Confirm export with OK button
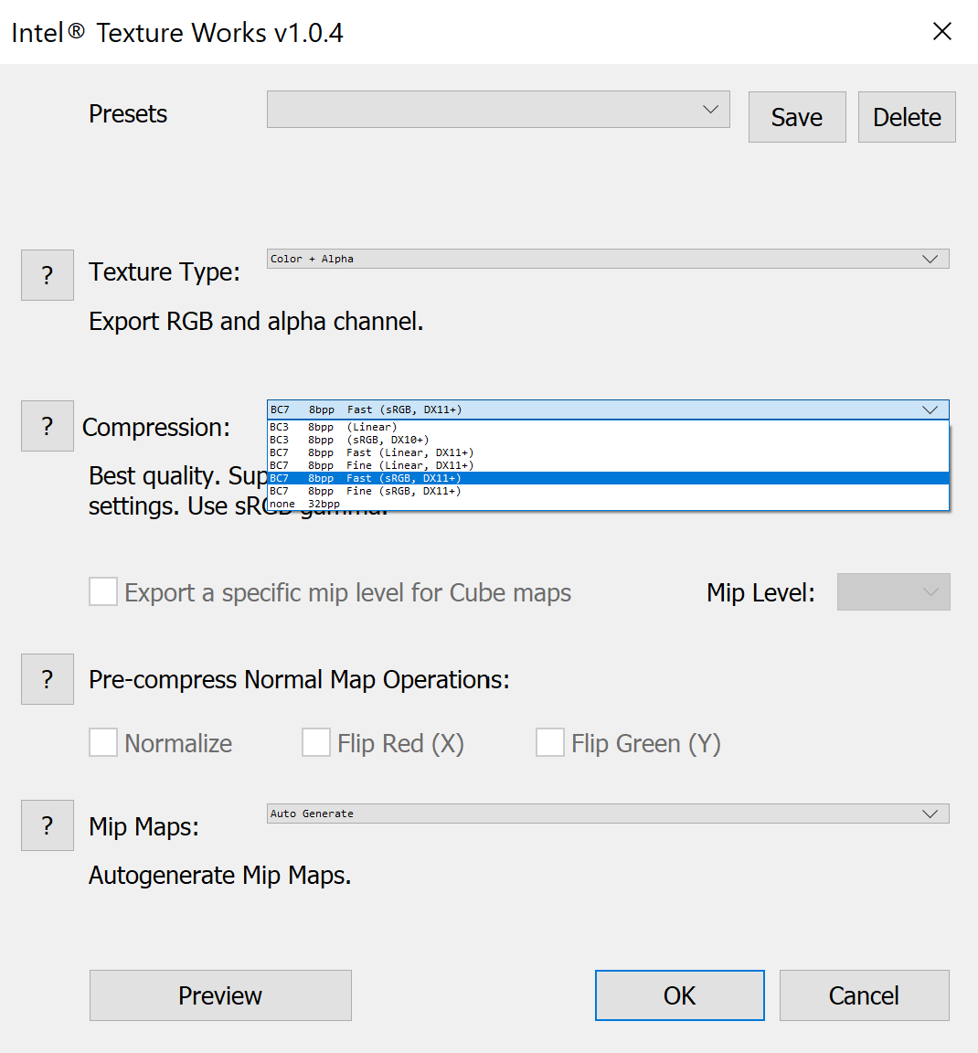The width and height of the screenshot is (978, 1053). coord(680,995)
